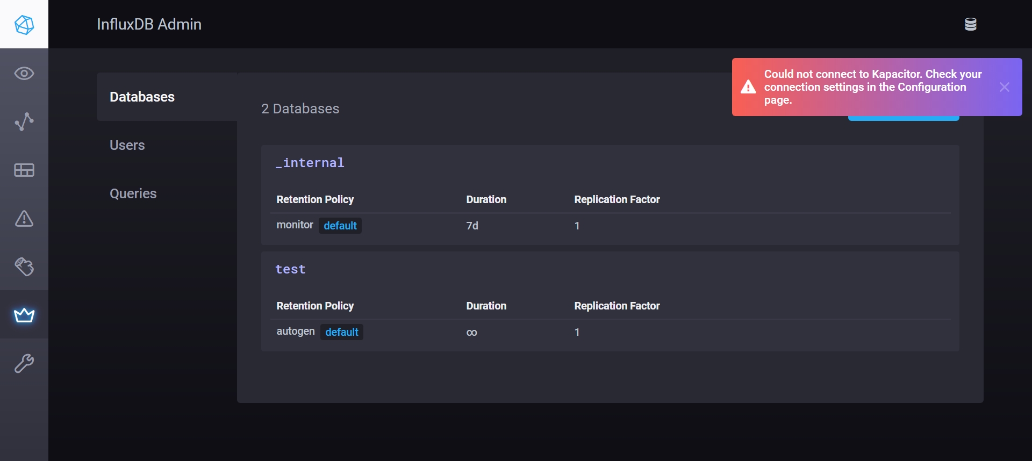Click the 7d duration value
Viewport: 1032px width, 461px height.
point(472,226)
